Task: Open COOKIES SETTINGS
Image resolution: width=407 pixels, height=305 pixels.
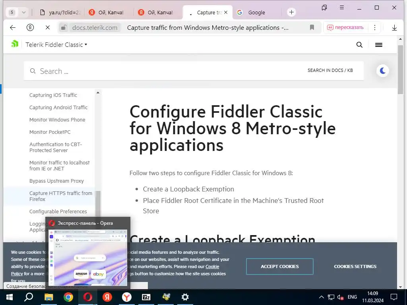Action: click(355, 266)
